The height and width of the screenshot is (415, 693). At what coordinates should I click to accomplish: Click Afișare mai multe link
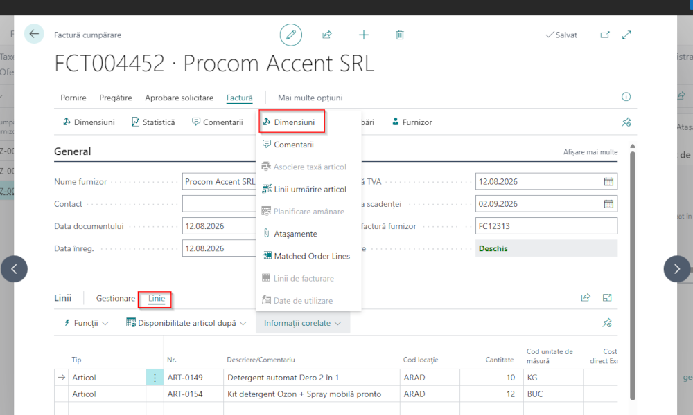pyautogui.click(x=590, y=151)
